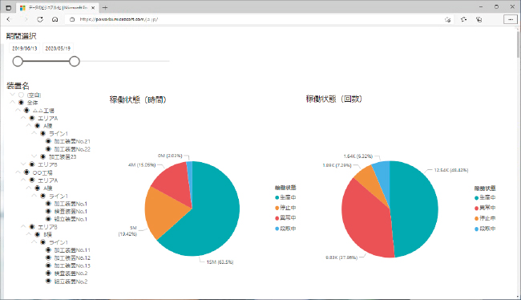Collapse the ○○工場 tree node
This screenshot has width=521, height=300.
(18, 172)
